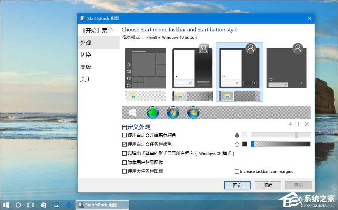Open the 高级 settings section

86,67
